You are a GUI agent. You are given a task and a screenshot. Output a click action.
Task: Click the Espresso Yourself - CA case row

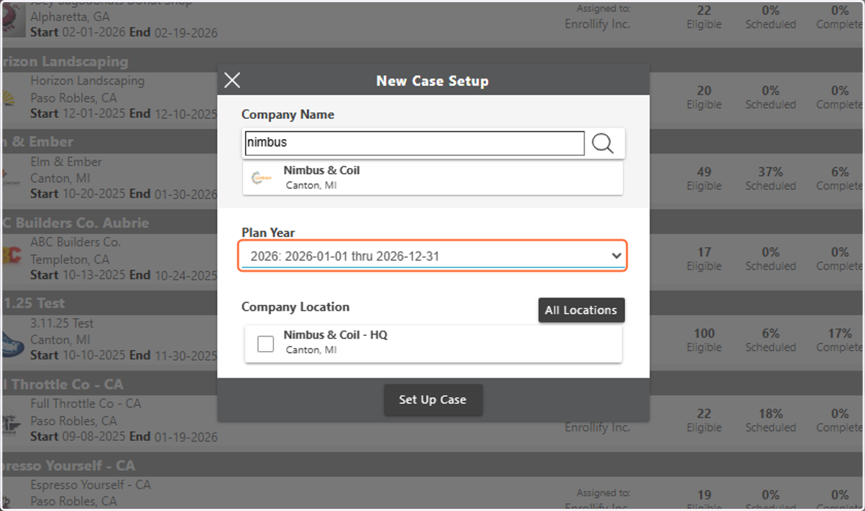(432, 493)
